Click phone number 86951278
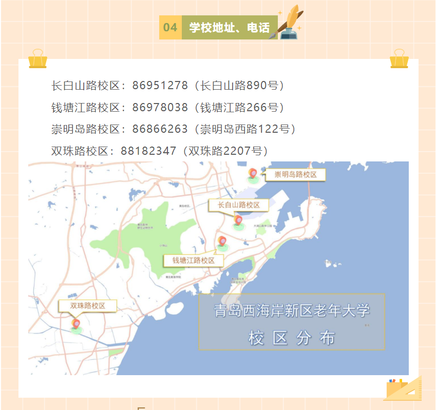 [x=160, y=86]
